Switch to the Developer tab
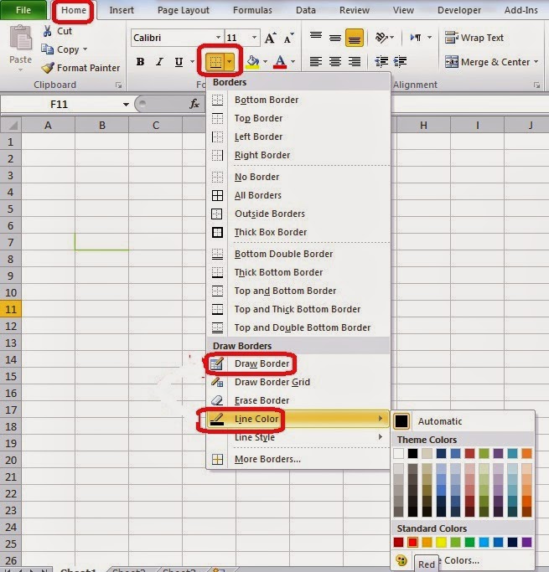The height and width of the screenshot is (572, 549). [x=458, y=10]
